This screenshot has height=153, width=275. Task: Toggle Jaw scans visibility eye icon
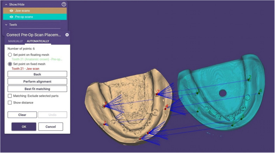point(12,11)
